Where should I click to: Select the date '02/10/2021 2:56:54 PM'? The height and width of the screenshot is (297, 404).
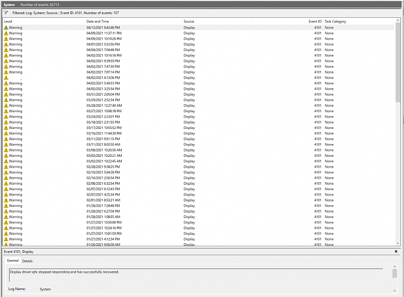coord(103,178)
